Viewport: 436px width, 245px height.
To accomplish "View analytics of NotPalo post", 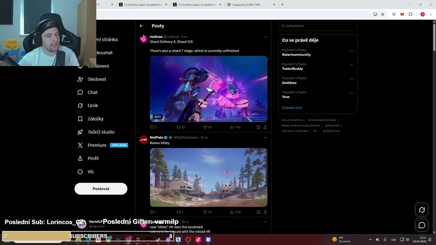I will click(x=235, y=212).
